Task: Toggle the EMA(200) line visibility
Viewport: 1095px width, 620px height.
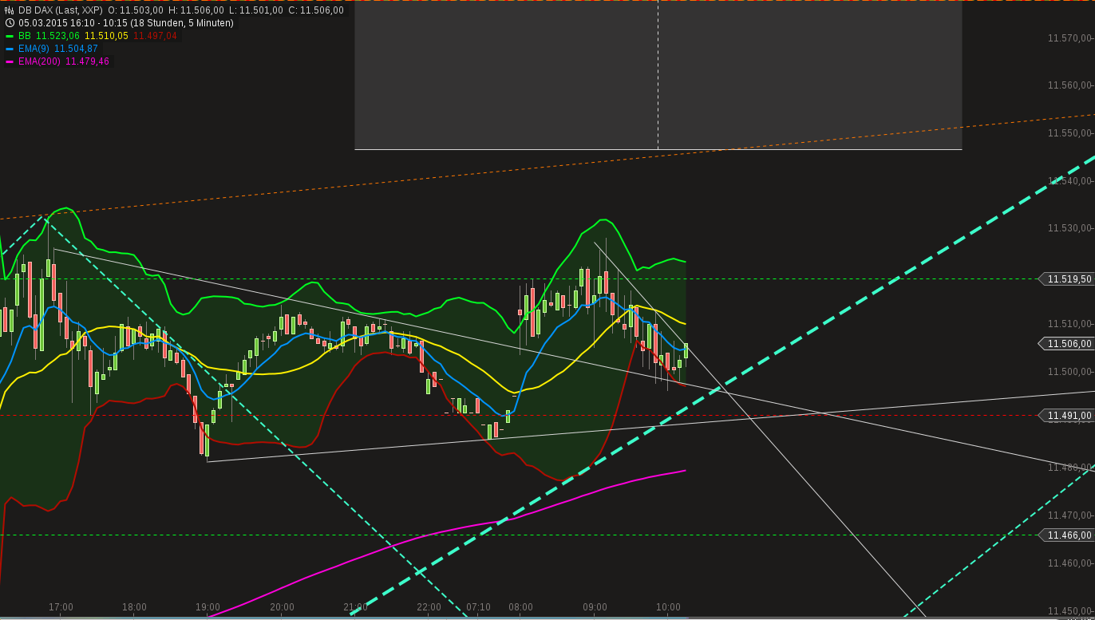Action: coord(10,61)
